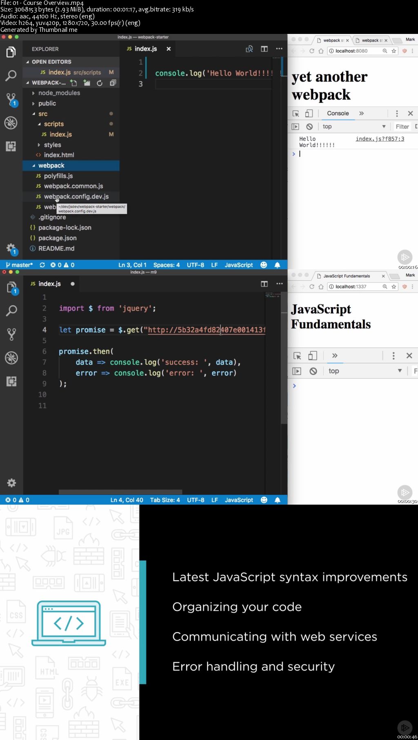Open Manage gear in m9 VS Code window
This screenshot has width=418, height=740.
(x=11, y=483)
